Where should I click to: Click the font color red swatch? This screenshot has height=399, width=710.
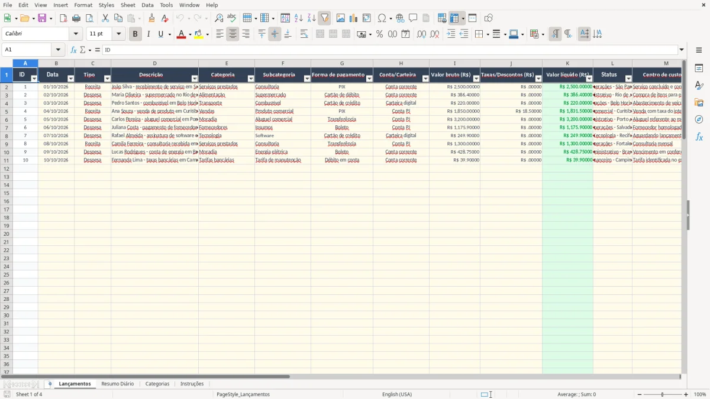(x=181, y=34)
